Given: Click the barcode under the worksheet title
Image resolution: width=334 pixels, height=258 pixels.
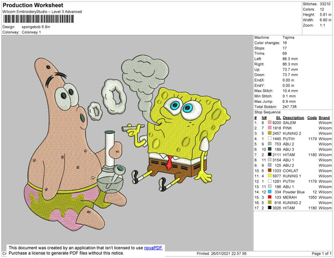Looking at the screenshot, I should pos(38,19).
